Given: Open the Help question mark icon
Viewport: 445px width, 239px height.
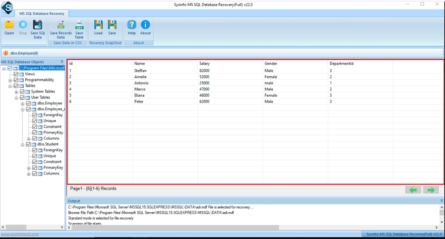Looking at the screenshot, I should tap(132, 25).
